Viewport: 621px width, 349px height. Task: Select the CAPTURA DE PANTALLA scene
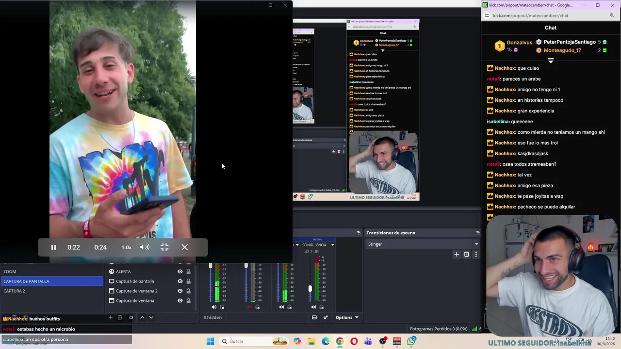click(x=52, y=281)
